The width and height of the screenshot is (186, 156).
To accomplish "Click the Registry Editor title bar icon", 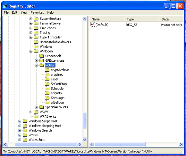I will tap(5, 6).
